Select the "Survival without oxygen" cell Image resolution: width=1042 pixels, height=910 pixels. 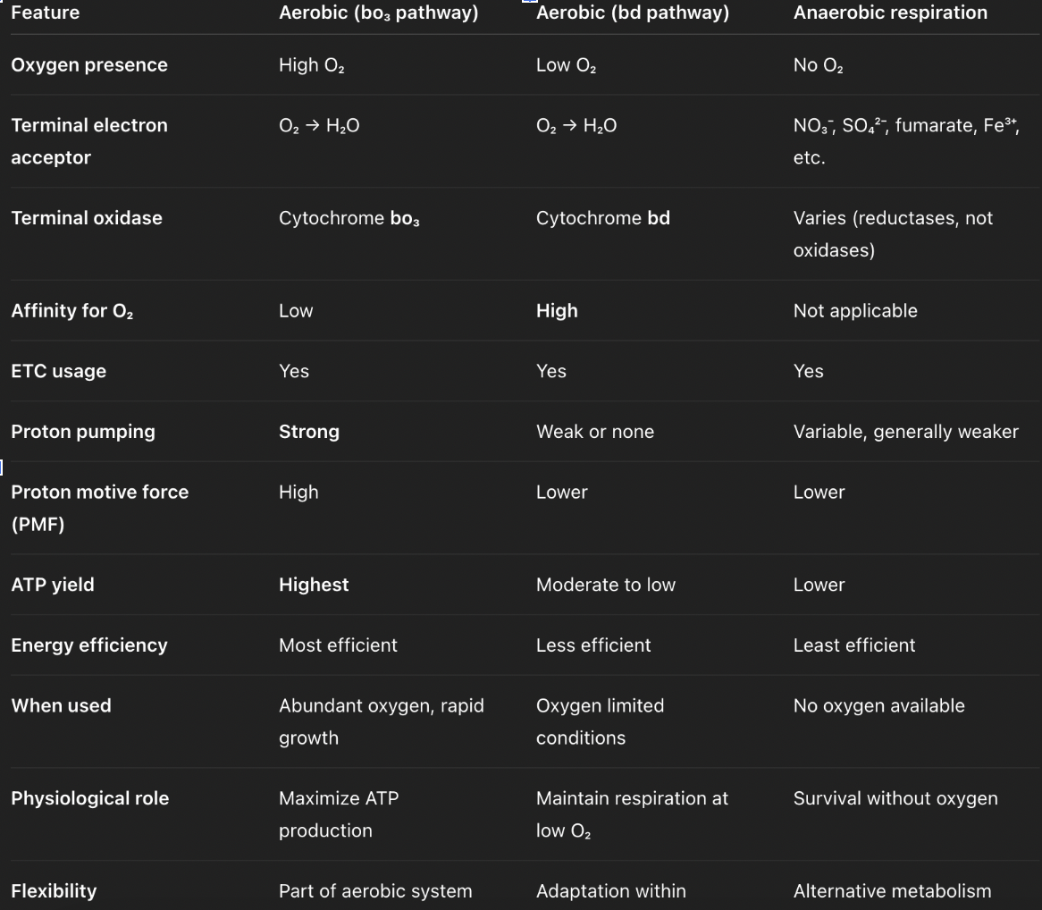[895, 798]
